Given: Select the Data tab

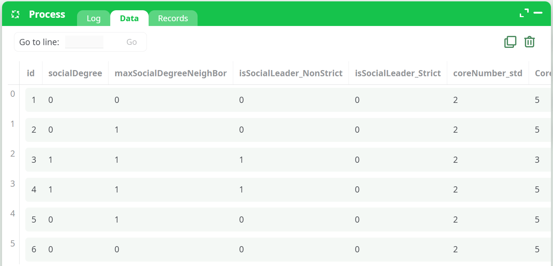Looking at the screenshot, I should pyautogui.click(x=129, y=18).
